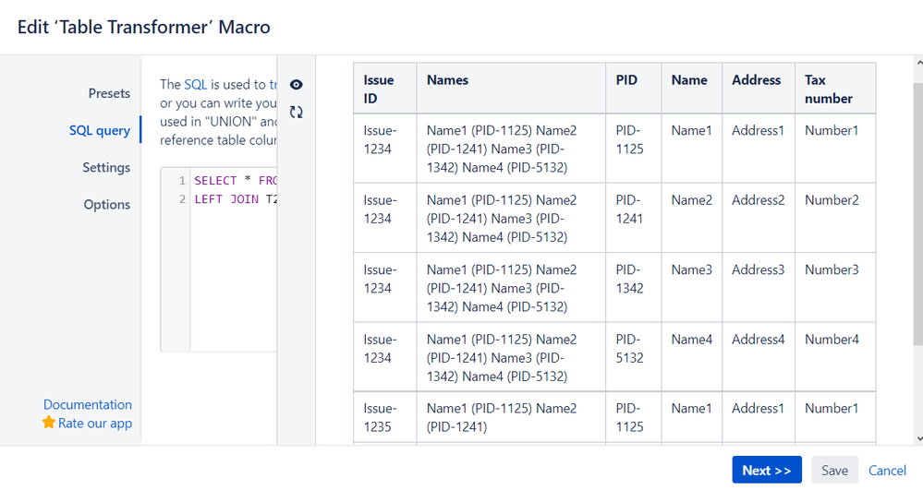Select the SQL query tab
The height and width of the screenshot is (490, 923).
click(99, 130)
